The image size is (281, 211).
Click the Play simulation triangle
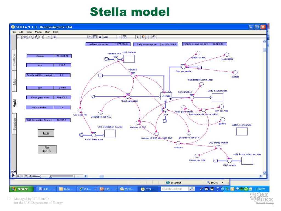[x=13, y=175]
